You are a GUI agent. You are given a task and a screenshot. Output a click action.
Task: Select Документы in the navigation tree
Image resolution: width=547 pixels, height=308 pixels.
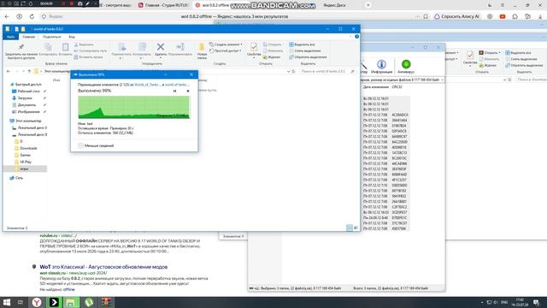point(26,104)
